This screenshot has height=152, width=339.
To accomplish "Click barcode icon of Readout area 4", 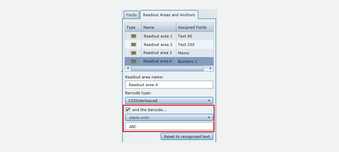I will (x=133, y=61).
